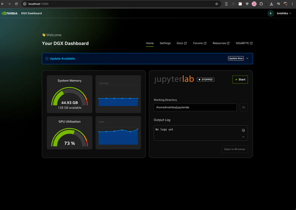This screenshot has height=210, width=296.
Task: Click the '73 %' GPU value
Action: point(70,143)
